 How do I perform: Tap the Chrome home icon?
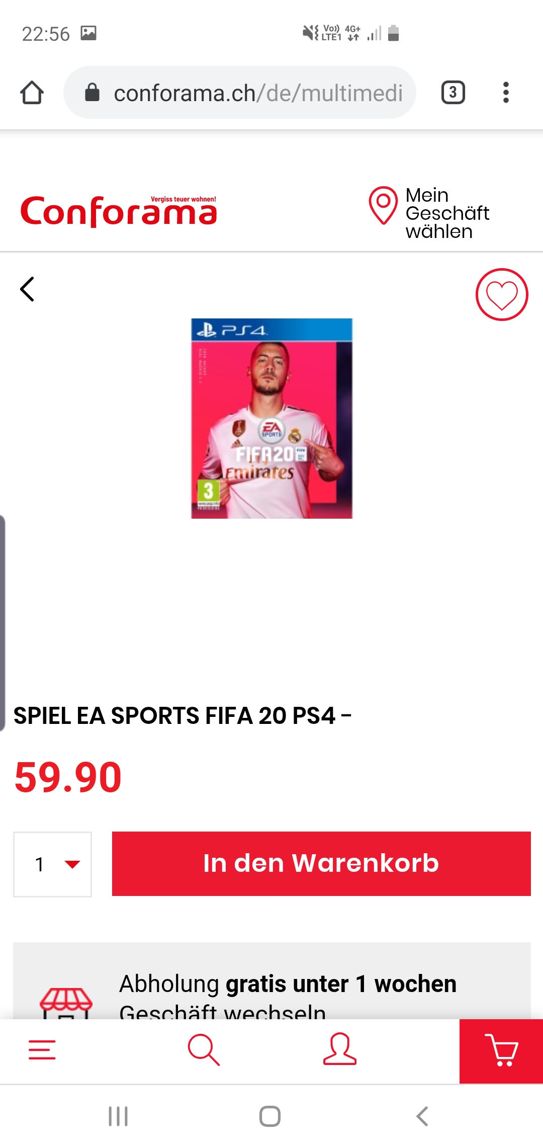(32, 93)
